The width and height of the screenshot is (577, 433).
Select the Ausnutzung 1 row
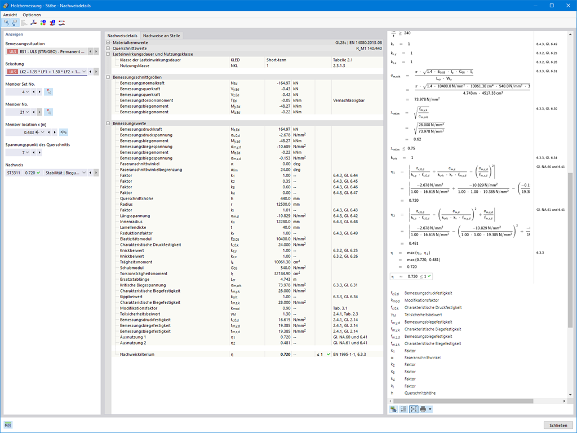(247, 337)
